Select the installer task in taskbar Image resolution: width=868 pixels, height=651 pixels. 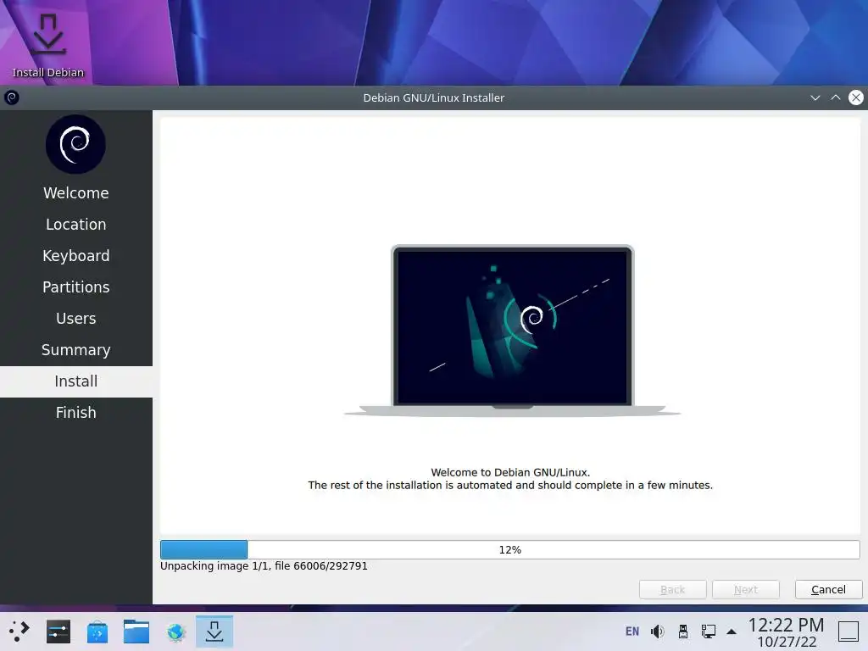click(x=214, y=632)
